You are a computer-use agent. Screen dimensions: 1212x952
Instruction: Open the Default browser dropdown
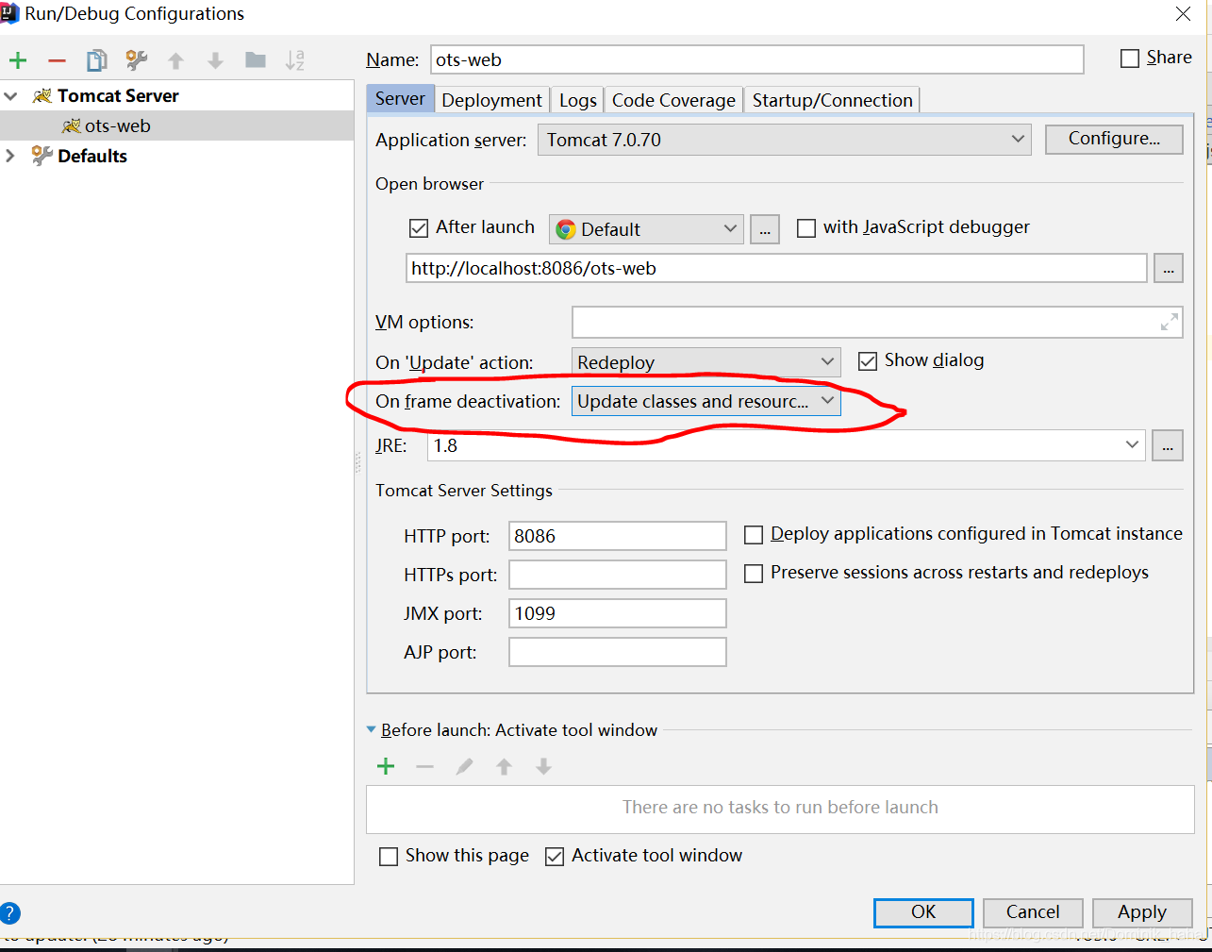[646, 229]
